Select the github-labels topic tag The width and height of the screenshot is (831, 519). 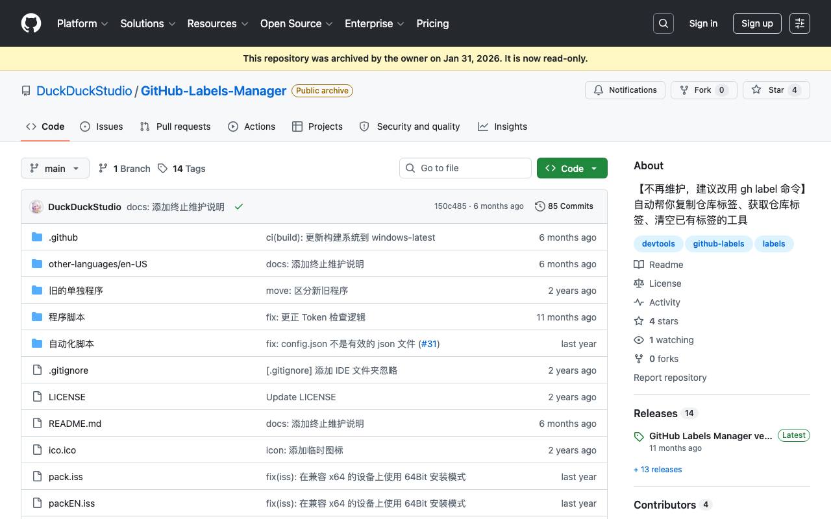pyautogui.click(x=719, y=244)
